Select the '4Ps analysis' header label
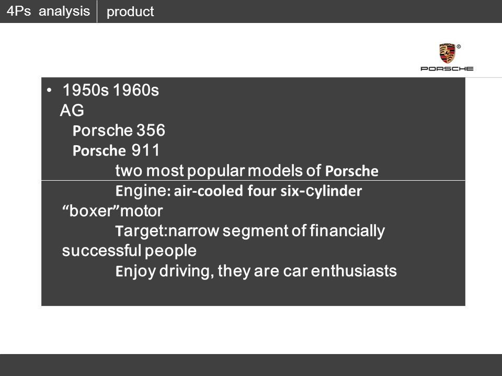Viewport: 502px width, 376px height. [x=48, y=11]
